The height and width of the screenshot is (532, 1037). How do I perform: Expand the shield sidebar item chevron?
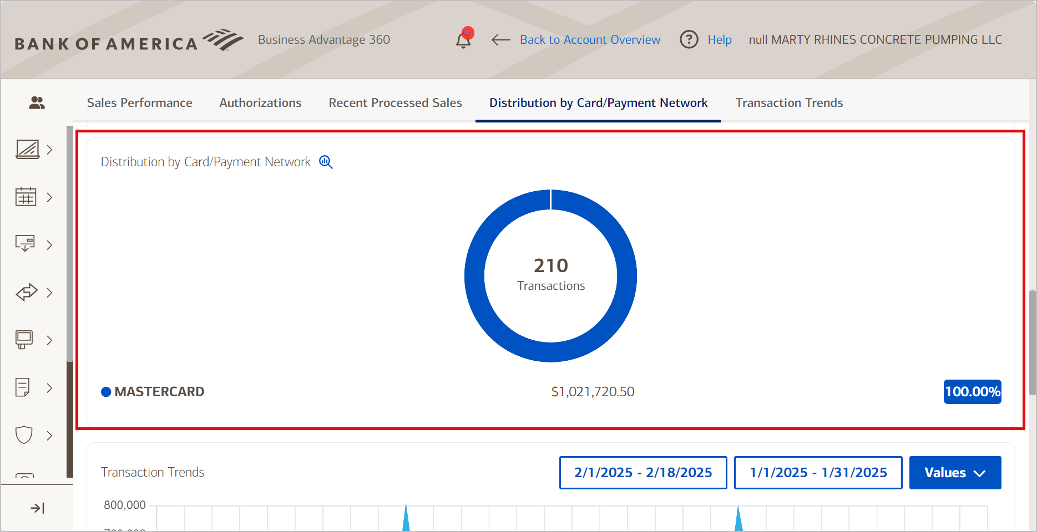(49, 435)
